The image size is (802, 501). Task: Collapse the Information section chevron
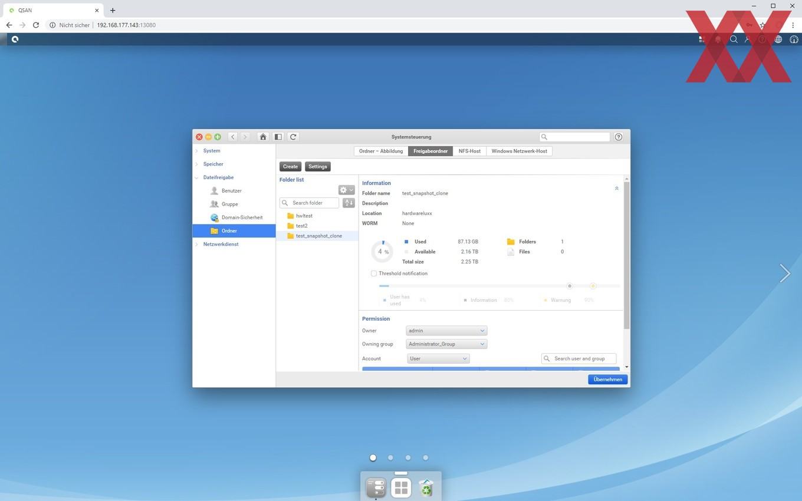click(x=617, y=189)
